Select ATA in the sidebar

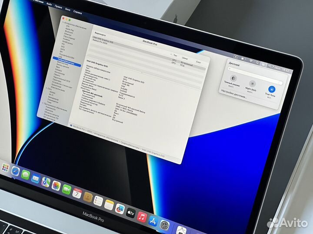68,26
